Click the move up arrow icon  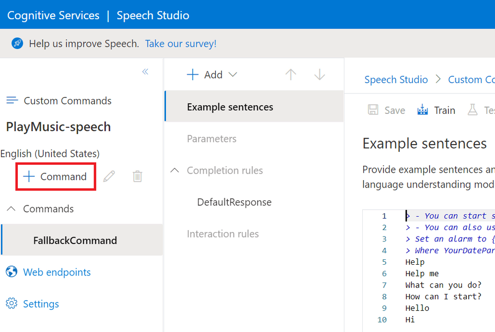coord(291,74)
